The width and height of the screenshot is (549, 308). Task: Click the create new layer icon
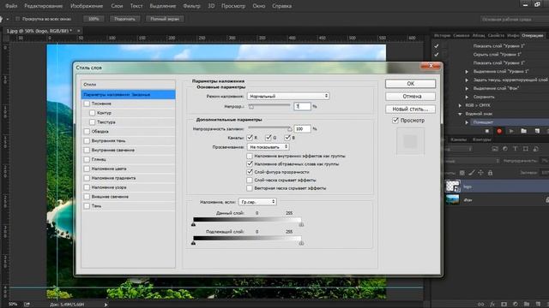point(538,305)
